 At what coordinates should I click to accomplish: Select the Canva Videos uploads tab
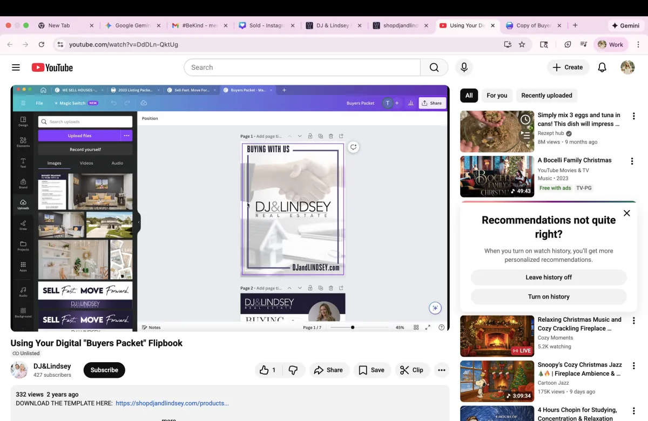click(x=86, y=163)
